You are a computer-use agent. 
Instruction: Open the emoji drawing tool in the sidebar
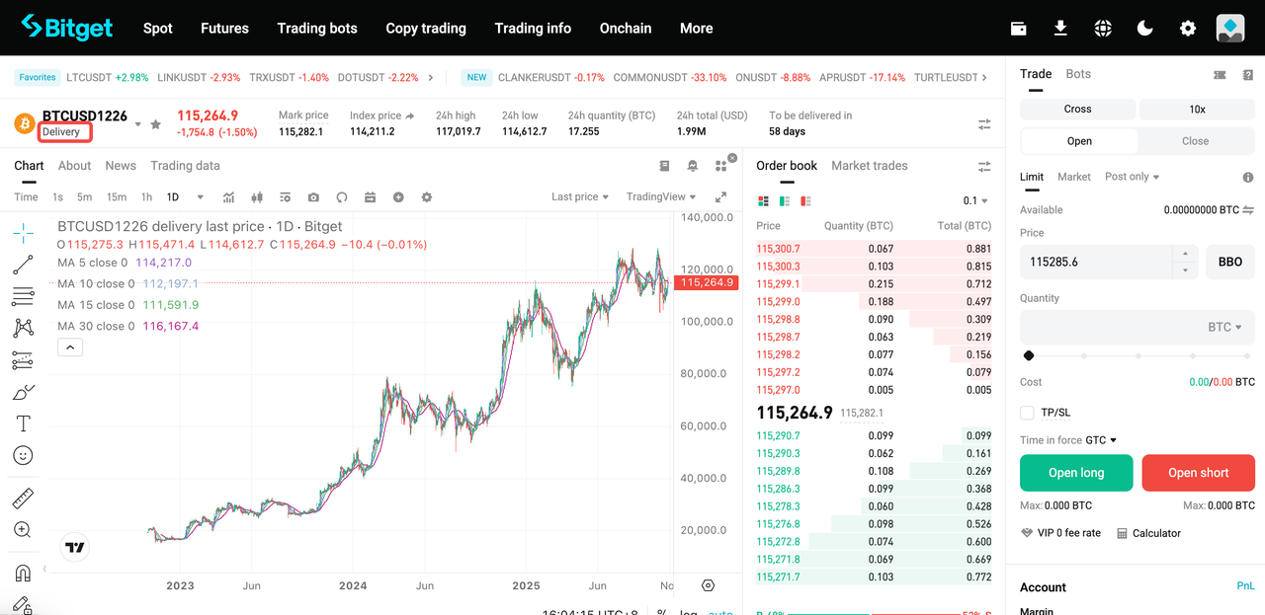click(23, 455)
